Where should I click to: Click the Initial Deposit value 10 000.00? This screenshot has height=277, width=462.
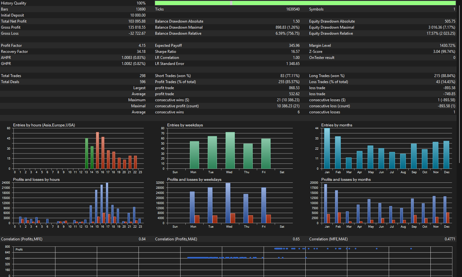[x=138, y=15]
